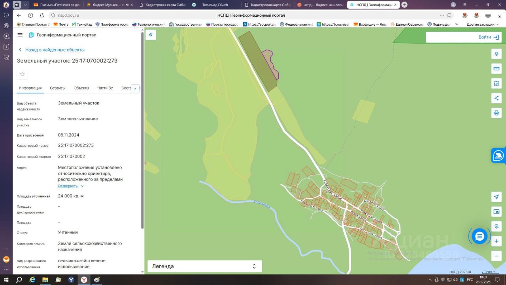Go back via Назад в найденные объекты

(x=51, y=50)
